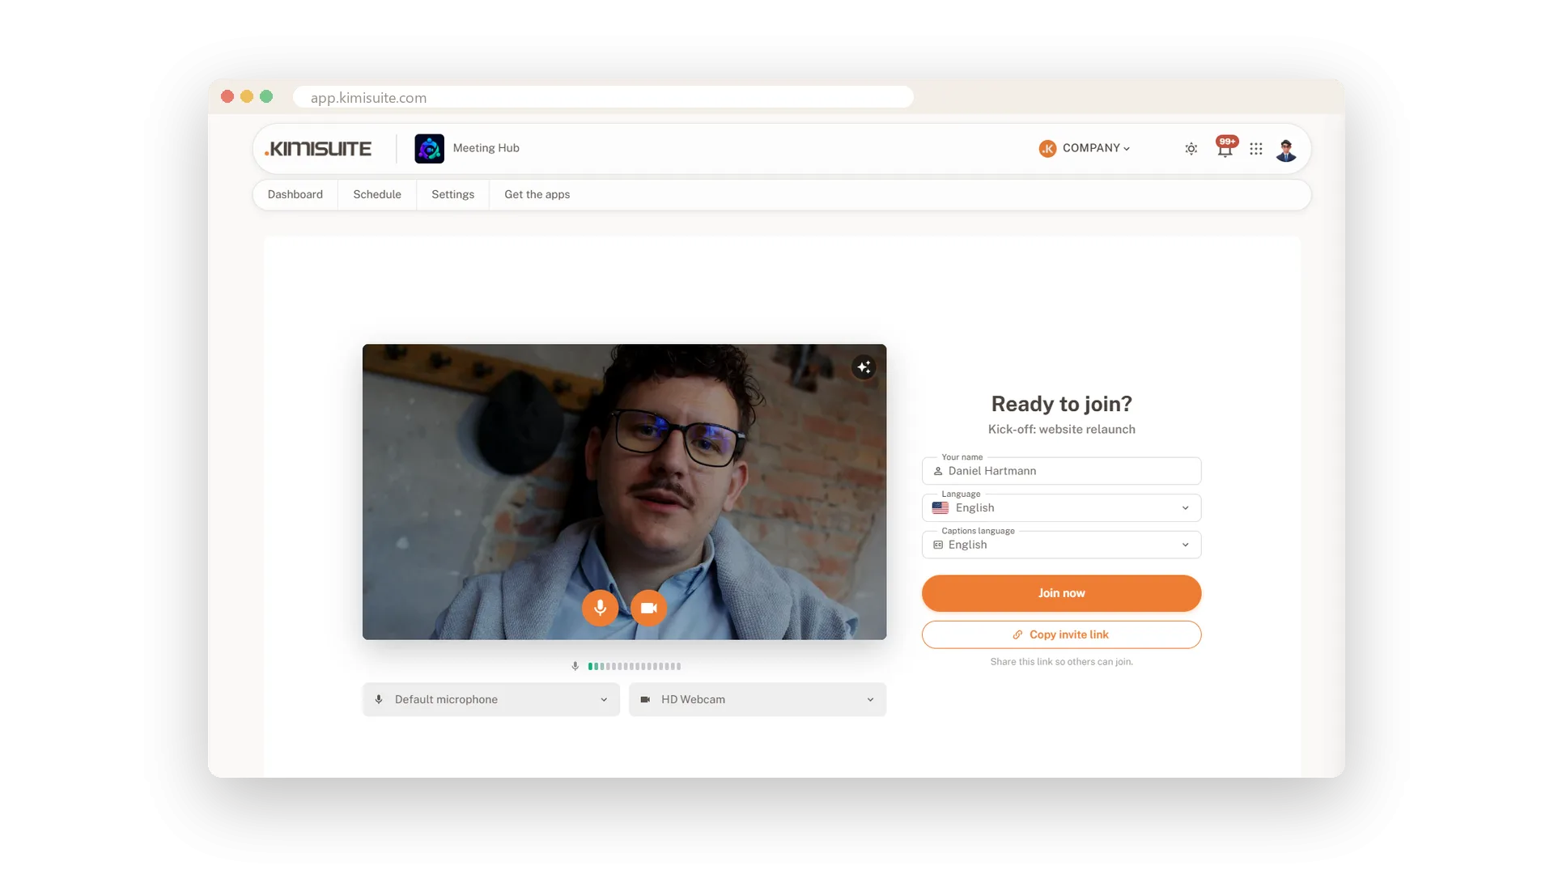This screenshot has width=1554, height=874.
Task: Click the Language dropdown chevron
Action: click(x=1185, y=508)
